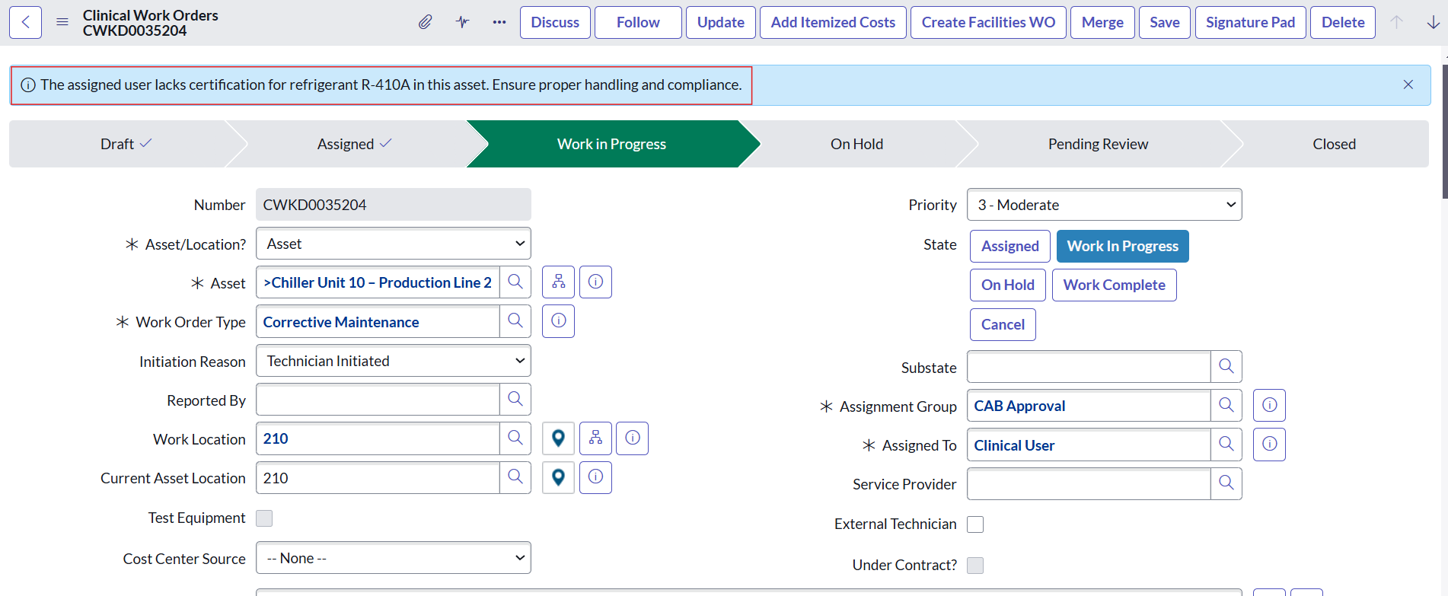
Task: Click the Discuss button
Action: click(555, 22)
